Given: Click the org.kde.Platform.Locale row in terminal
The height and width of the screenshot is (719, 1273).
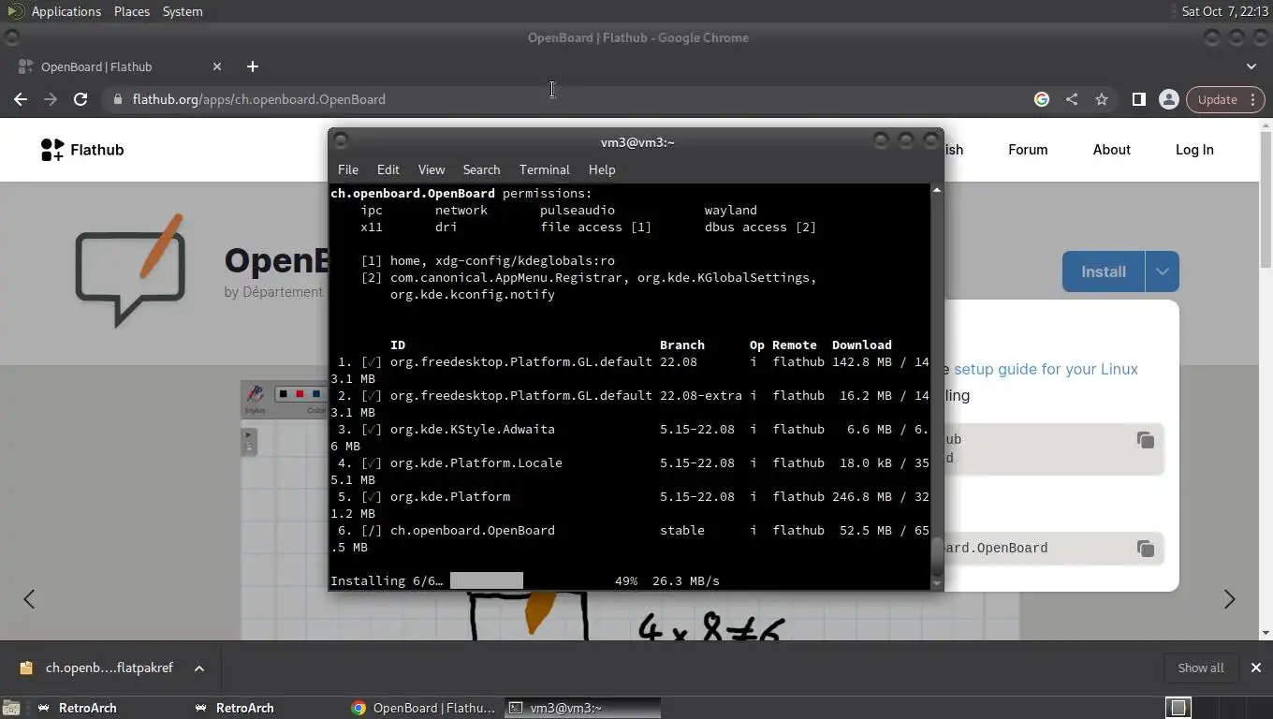Looking at the screenshot, I should (630, 471).
